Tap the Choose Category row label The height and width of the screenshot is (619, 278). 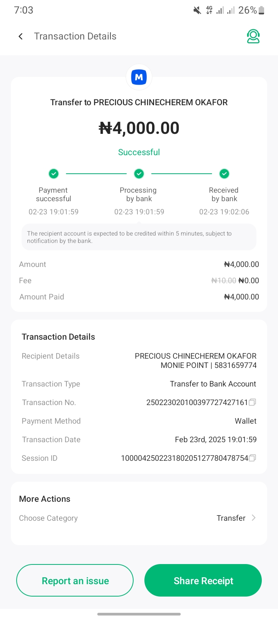(48, 518)
